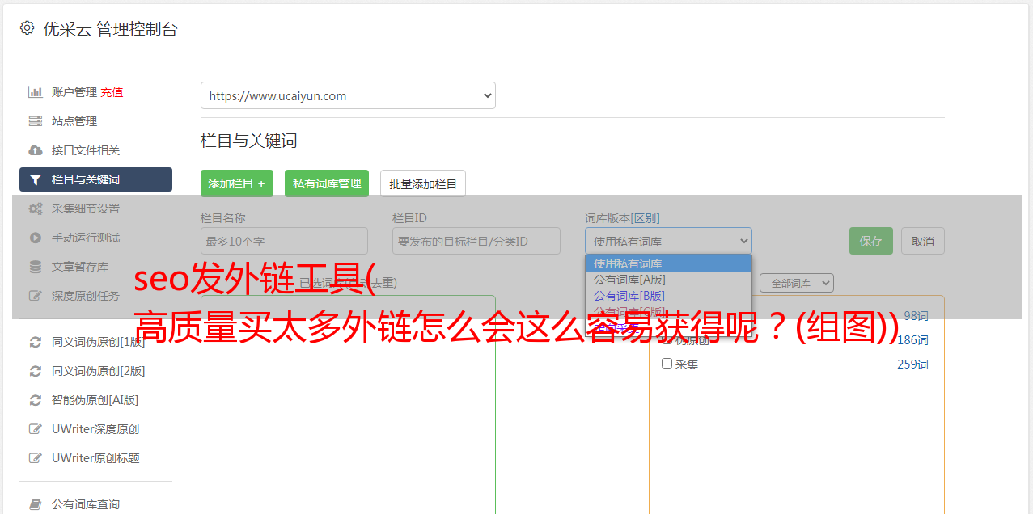1033x514 pixels.
Task: Open 接口文件相关 in the sidebar
Action: 86,150
